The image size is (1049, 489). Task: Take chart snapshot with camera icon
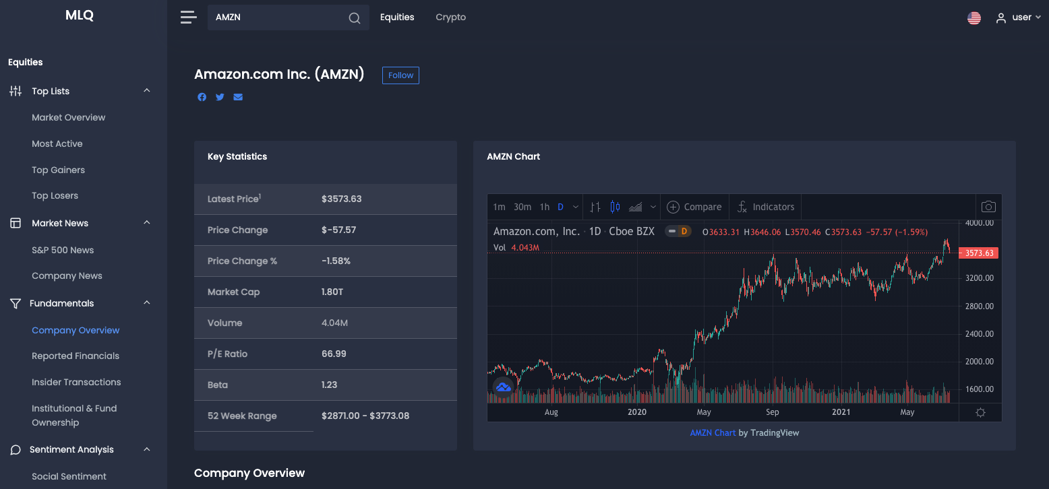pyautogui.click(x=988, y=207)
